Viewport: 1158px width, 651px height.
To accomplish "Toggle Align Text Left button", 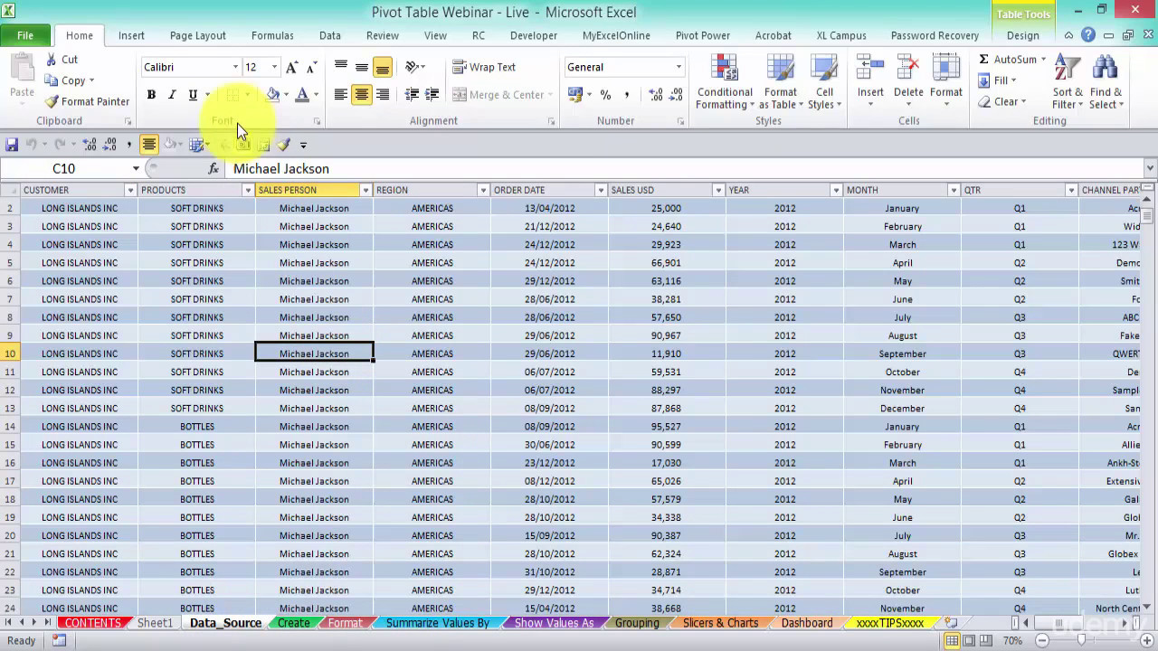I will (x=341, y=94).
